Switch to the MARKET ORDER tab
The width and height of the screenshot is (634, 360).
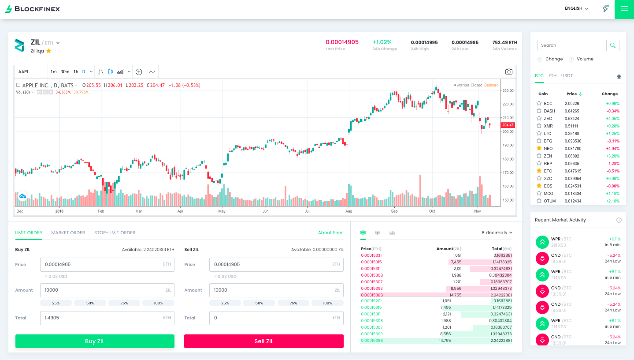(68, 232)
